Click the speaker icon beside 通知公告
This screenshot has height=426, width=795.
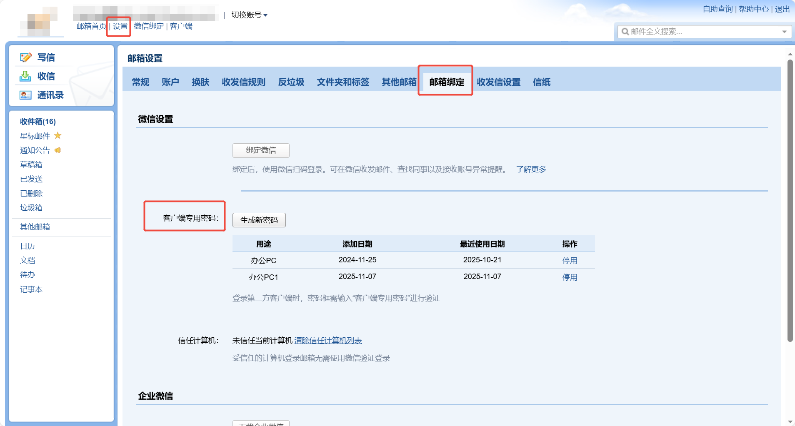[58, 150]
